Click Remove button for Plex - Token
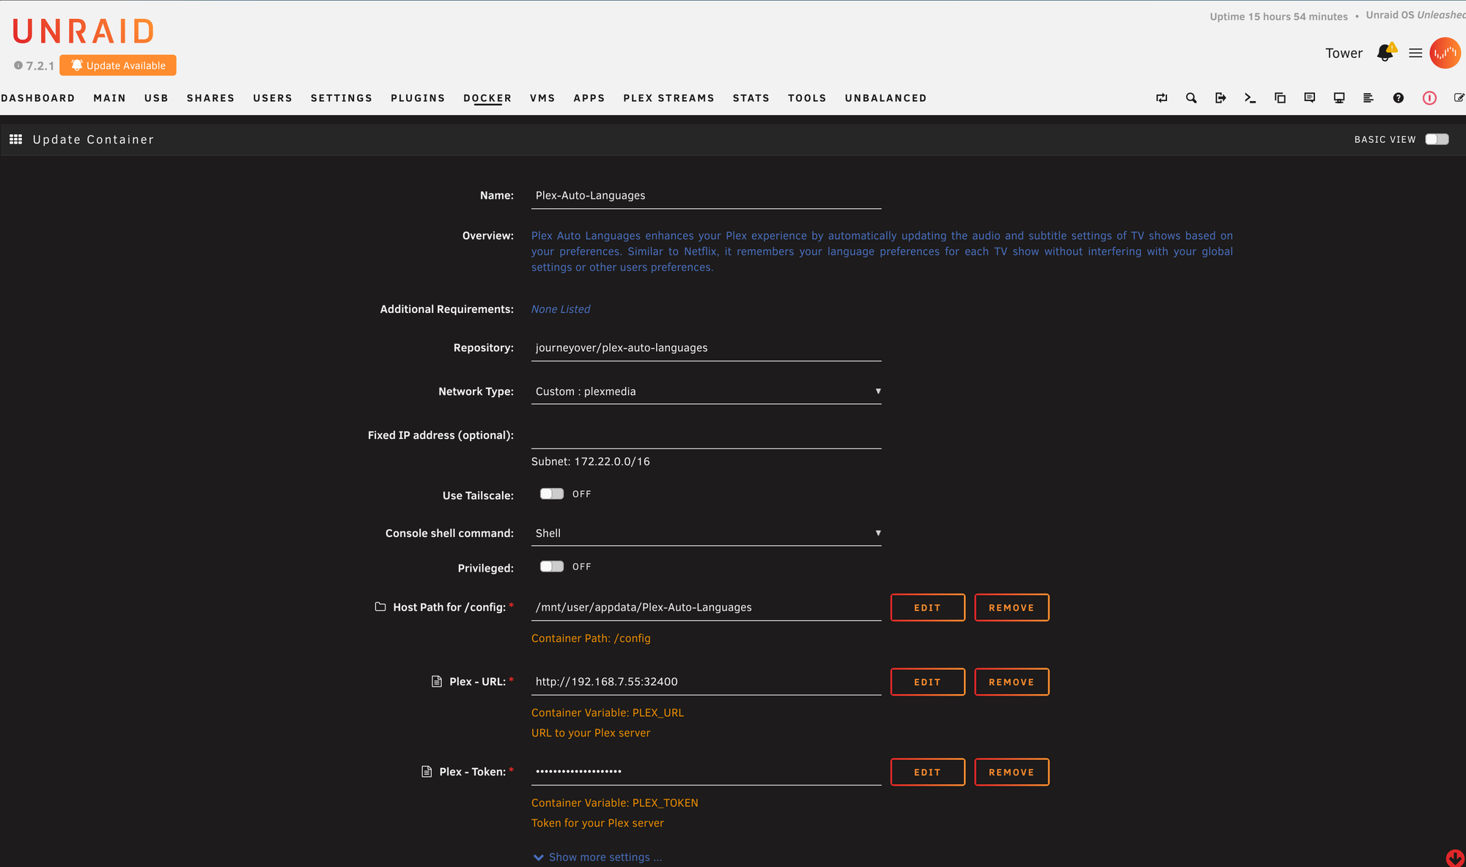Screen dimensions: 1466x867 coord(1011,772)
